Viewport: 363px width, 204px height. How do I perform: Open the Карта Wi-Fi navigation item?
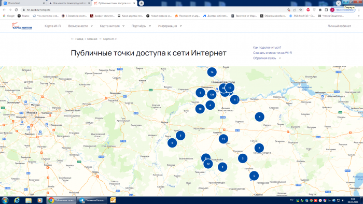pyautogui.click(x=52, y=26)
